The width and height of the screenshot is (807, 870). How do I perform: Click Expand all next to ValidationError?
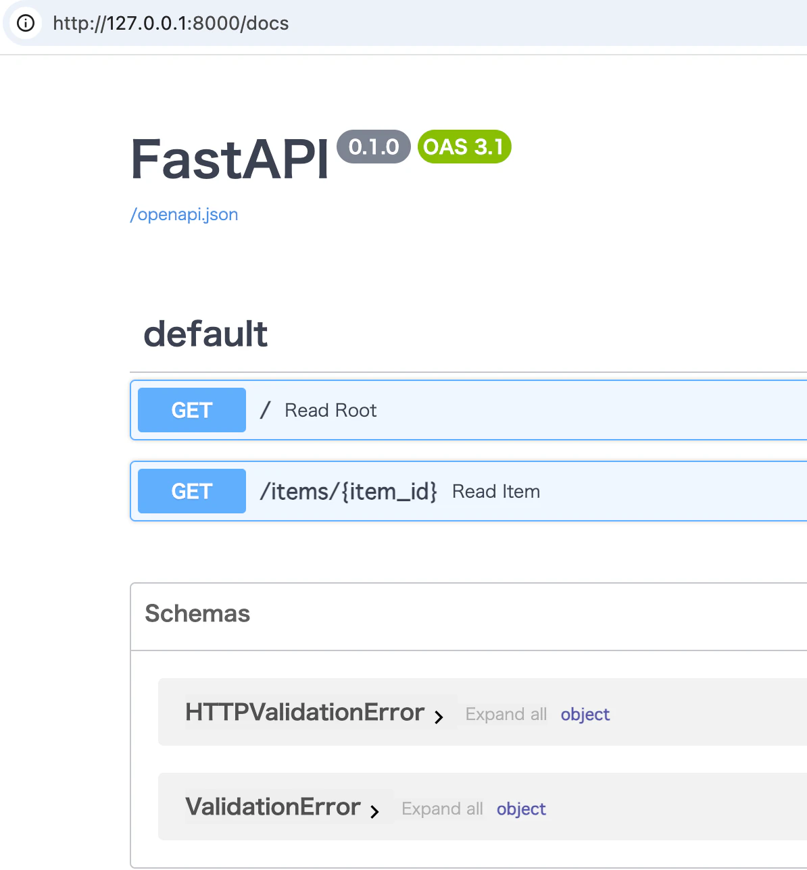tap(442, 809)
